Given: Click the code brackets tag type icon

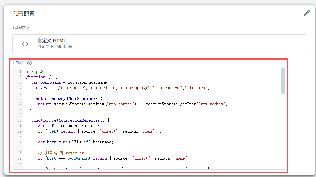Looking at the screenshot, I should pos(25,44).
